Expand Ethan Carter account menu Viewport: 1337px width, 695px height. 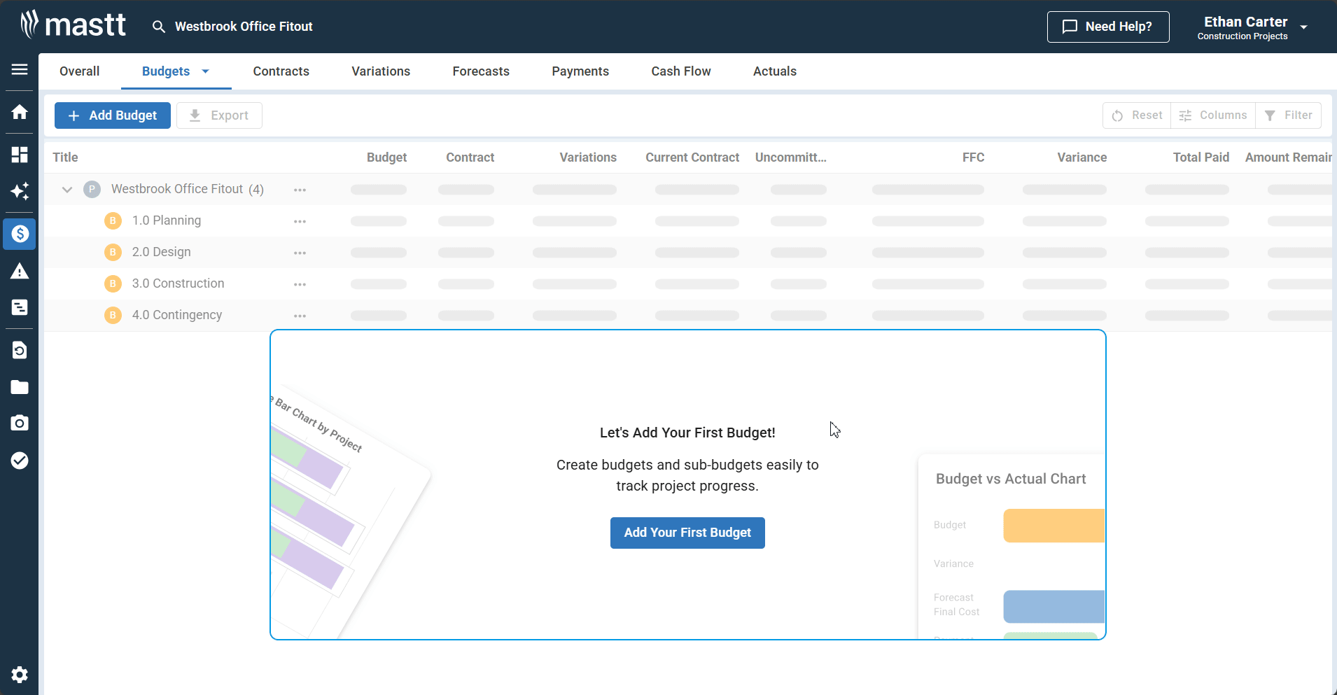point(1303,27)
